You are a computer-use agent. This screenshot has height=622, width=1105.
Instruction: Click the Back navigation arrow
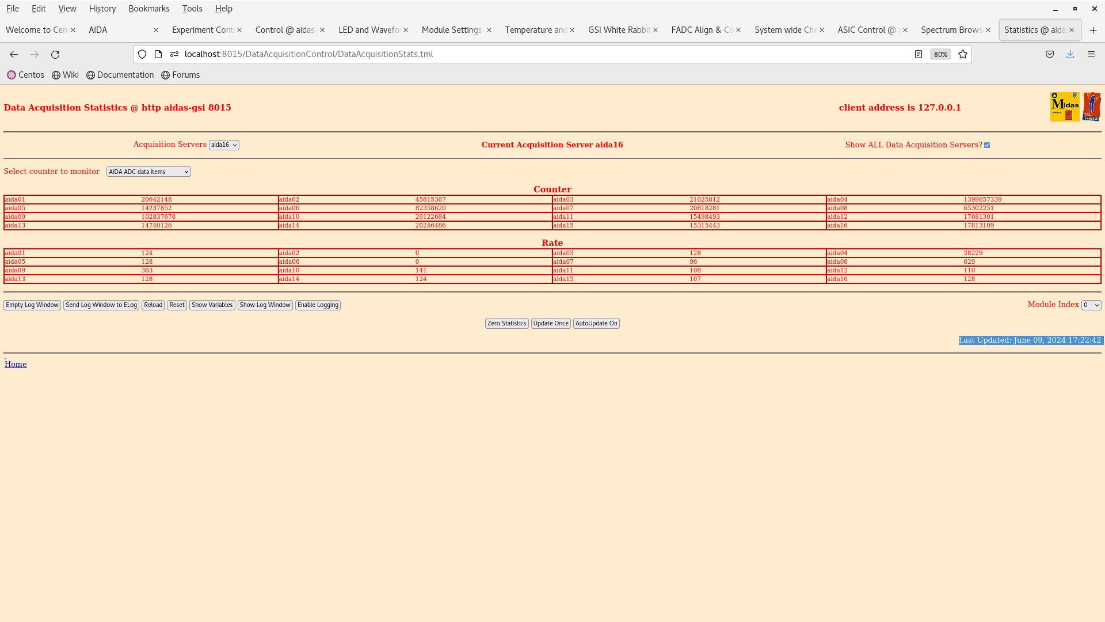[x=14, y=54]
